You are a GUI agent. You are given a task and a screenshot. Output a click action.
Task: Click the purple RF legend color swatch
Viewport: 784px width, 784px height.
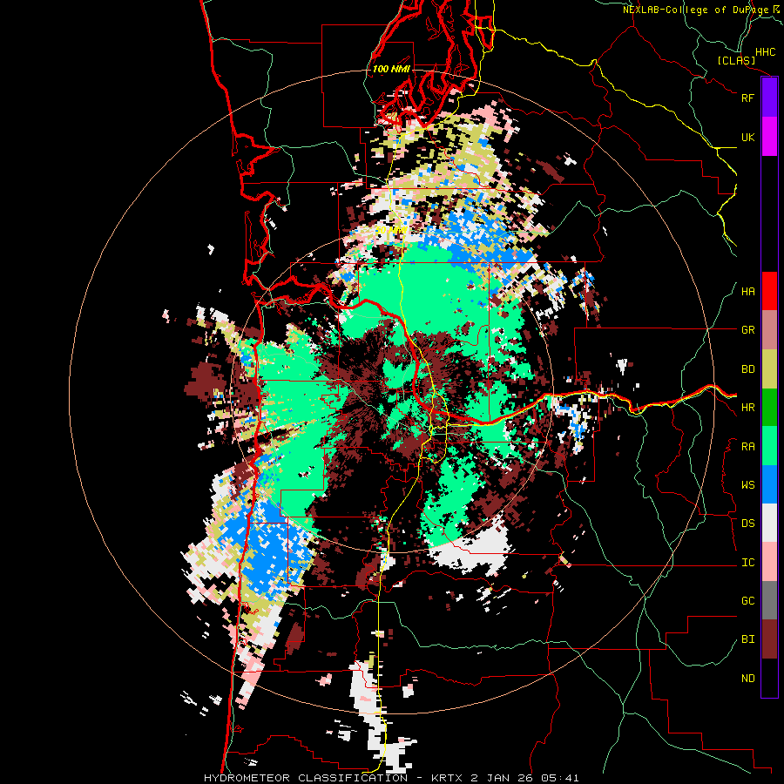pyautogui.click(x=769, y=98)
